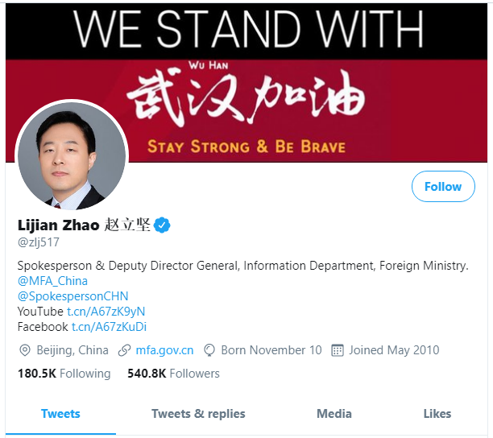
Task: View the 540.8K Followers list
Action: 173,374
